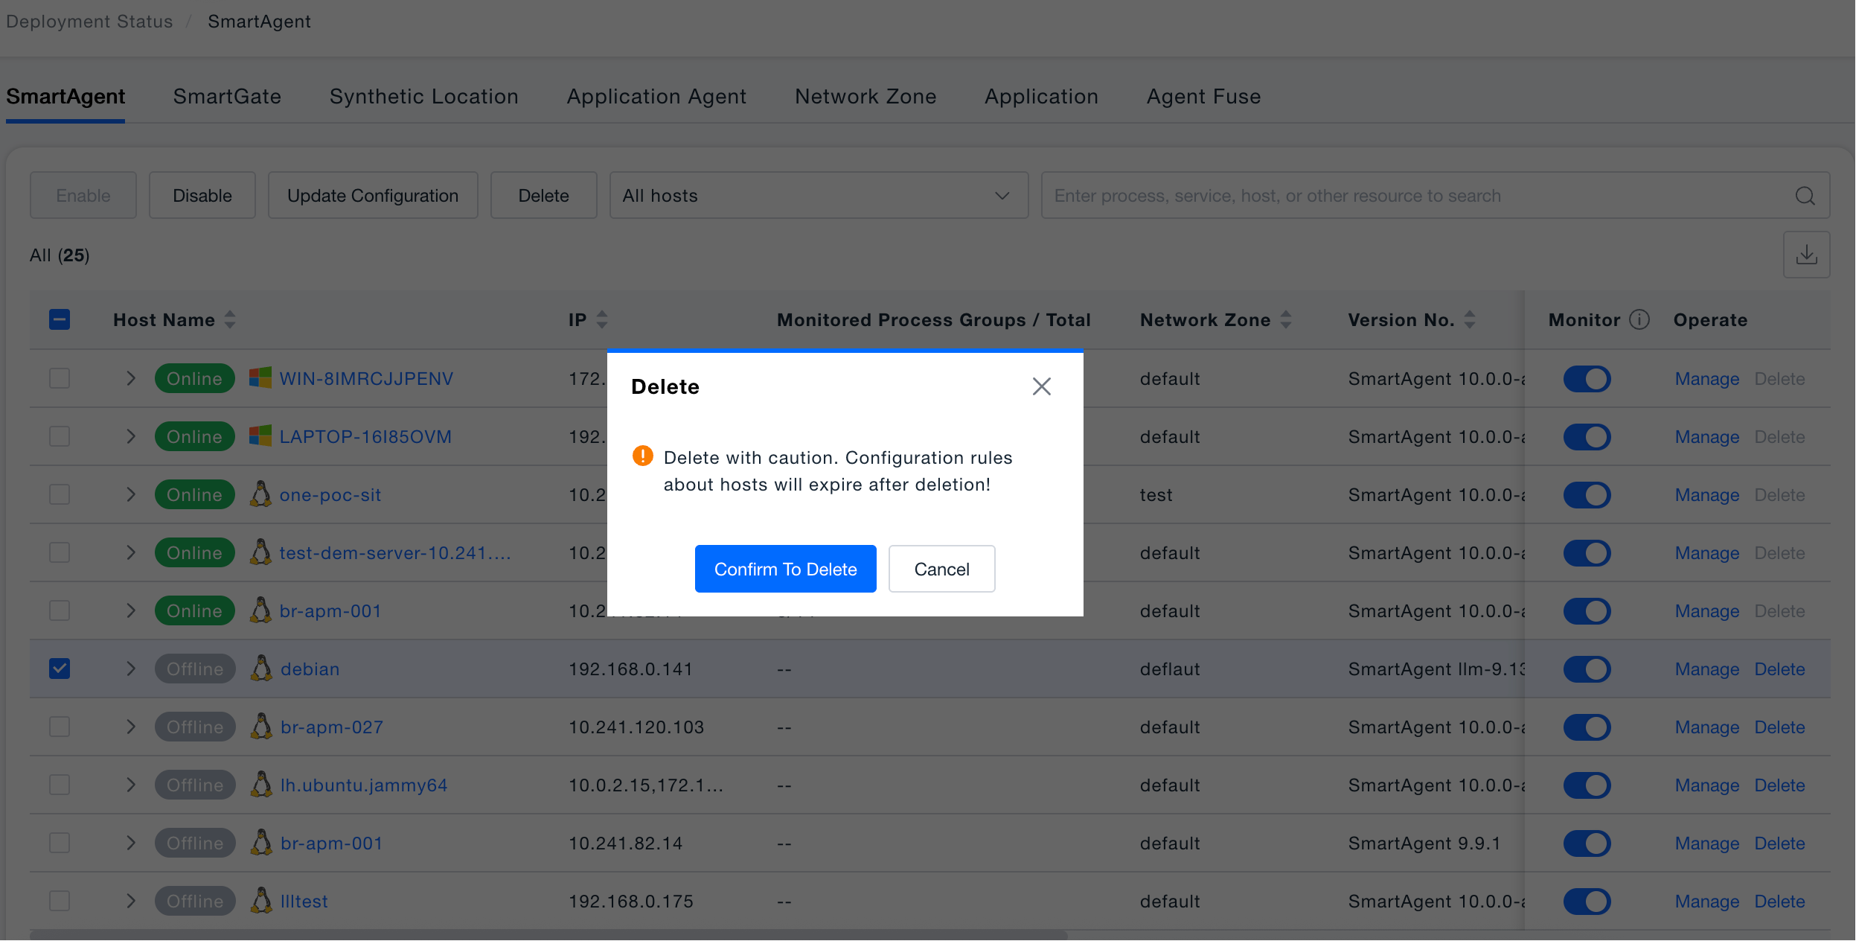Click the Disable toolbar button
The height and width of the screenshot is (941, 1856).
202,196
